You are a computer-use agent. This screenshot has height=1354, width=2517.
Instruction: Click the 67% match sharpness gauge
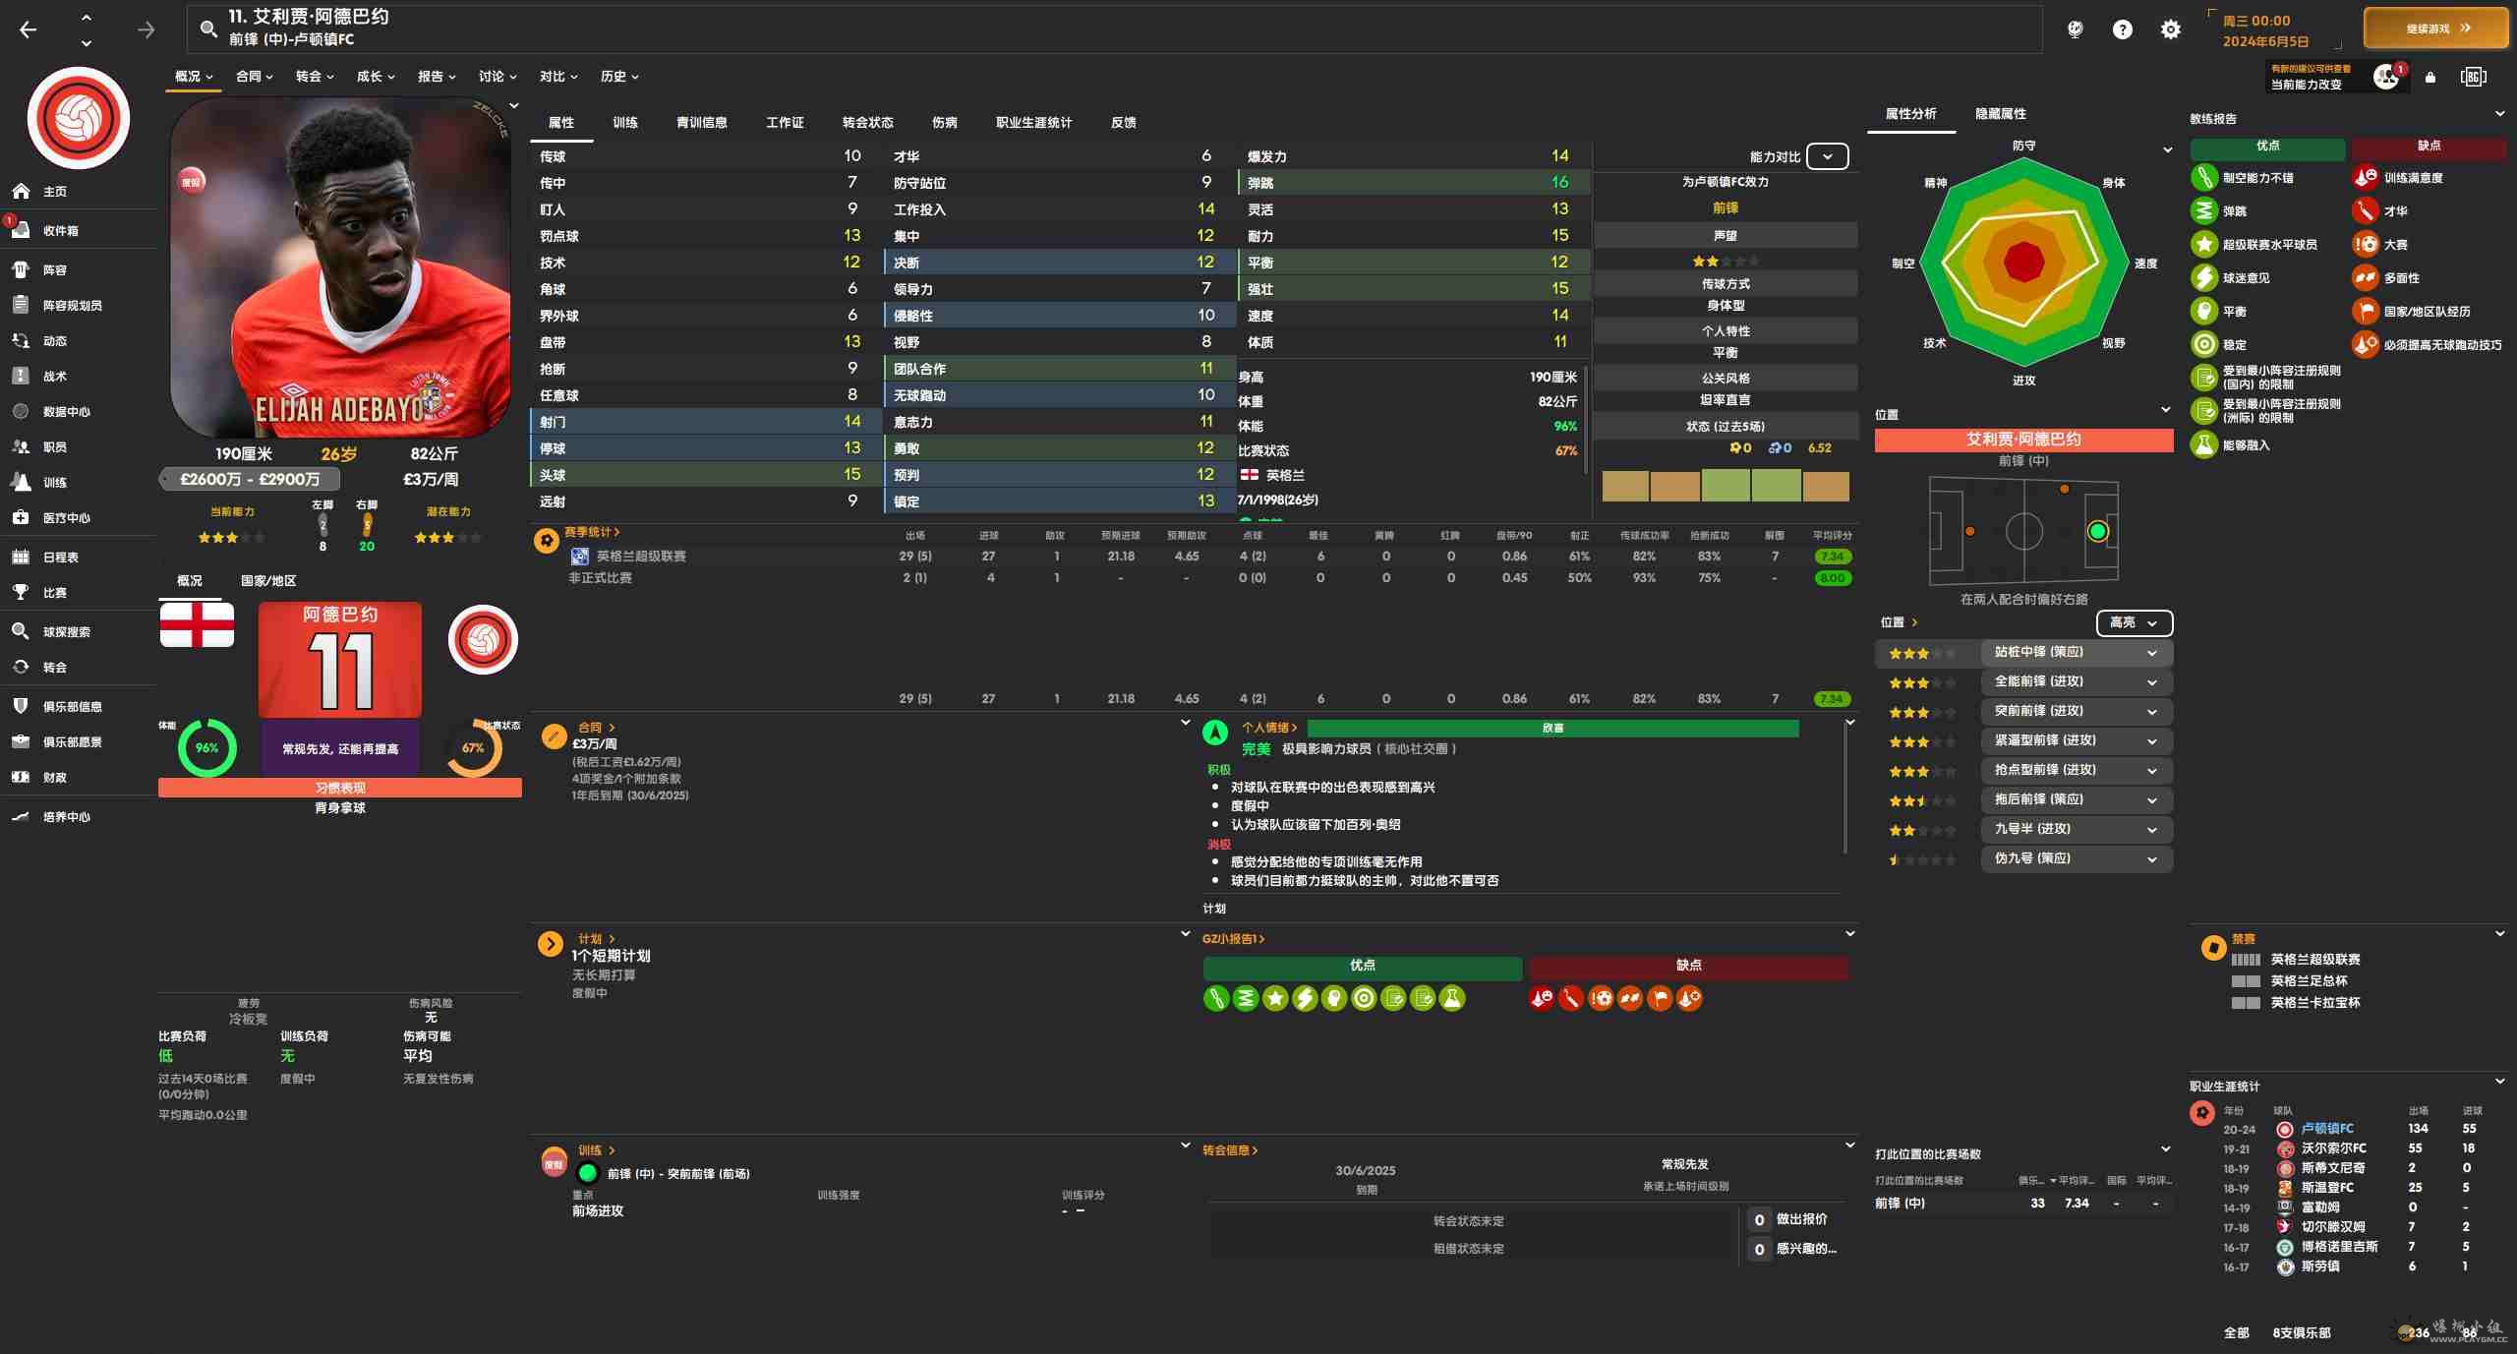pyautogui.click(x=473, y=748)
